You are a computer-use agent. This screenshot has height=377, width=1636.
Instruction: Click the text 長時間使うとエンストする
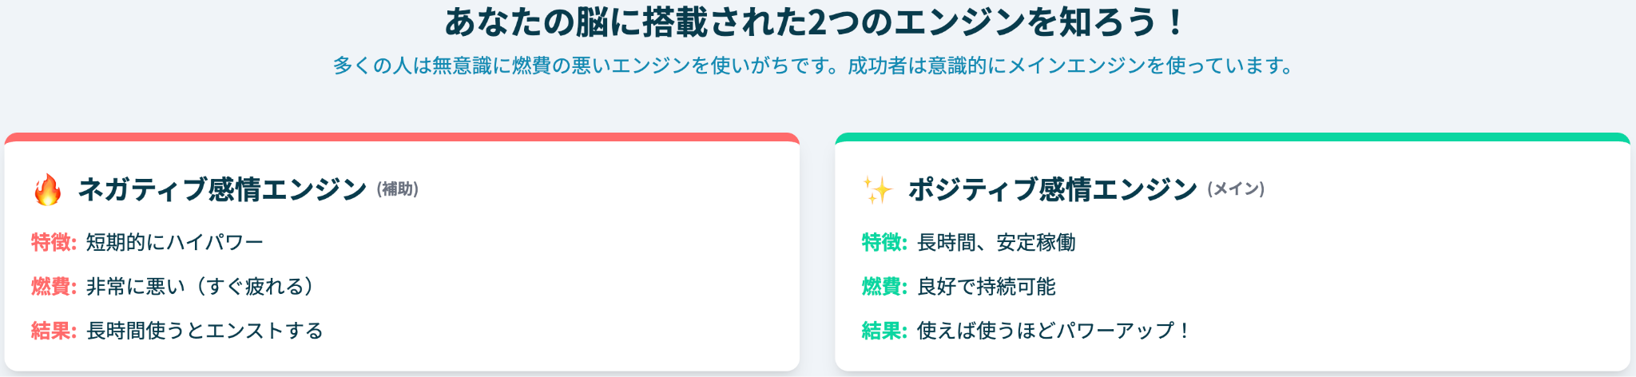205,331
